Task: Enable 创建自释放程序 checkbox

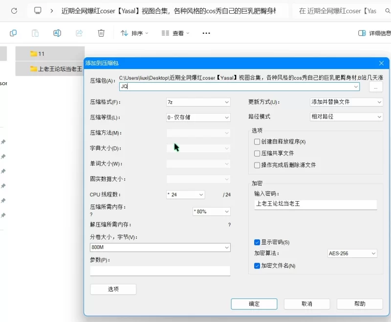Action: click(x=257, y=142)
